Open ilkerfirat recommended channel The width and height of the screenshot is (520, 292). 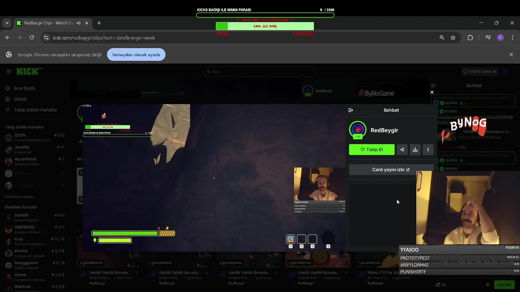pos(34,288)
